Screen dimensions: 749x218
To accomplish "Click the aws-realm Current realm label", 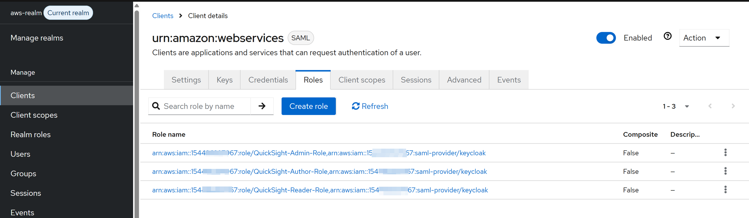I will coord(51,13).
